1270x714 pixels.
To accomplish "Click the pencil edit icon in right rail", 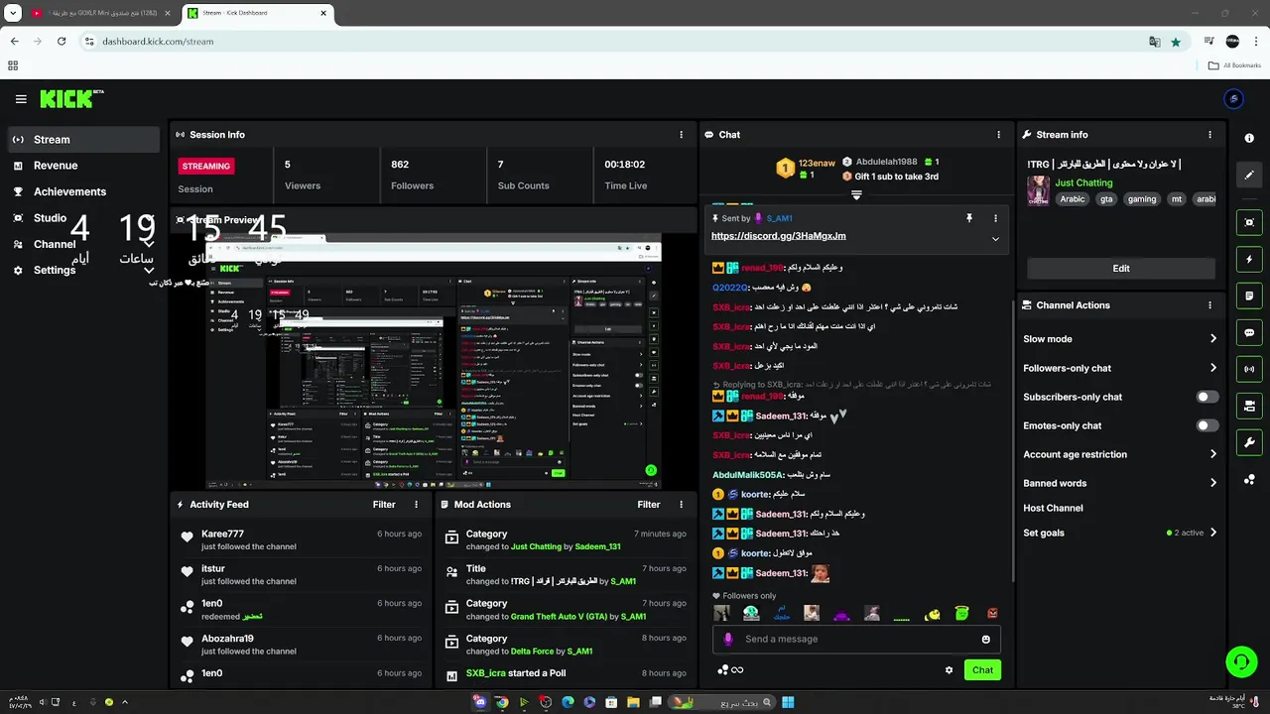I will point(1249,175).
